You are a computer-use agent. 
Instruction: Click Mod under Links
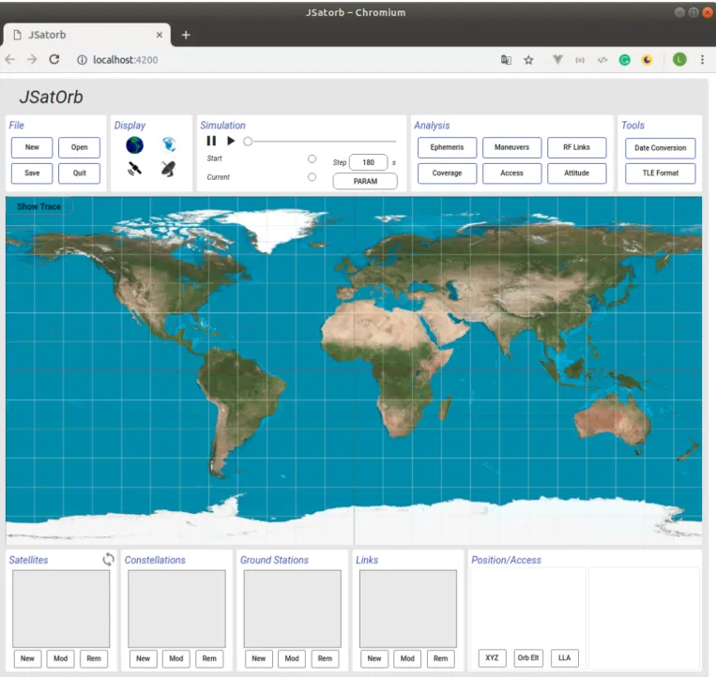407,658
